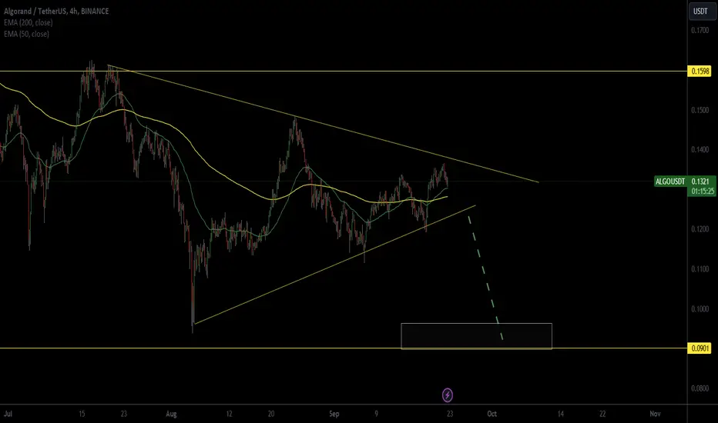Click the 0.1000 price axis label
Screen dimensions: 718x423
(x=700, y=308)
